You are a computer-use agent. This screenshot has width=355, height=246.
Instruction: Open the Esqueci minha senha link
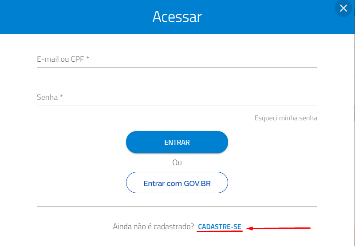(286, 118)
